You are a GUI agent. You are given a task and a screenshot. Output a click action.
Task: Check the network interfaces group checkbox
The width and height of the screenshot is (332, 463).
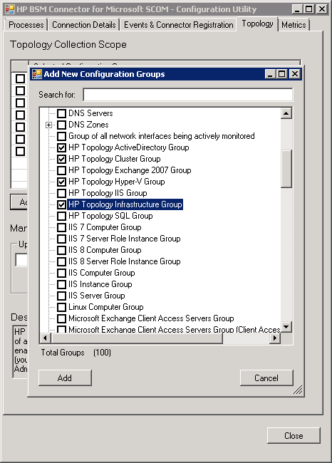(61, 136)
